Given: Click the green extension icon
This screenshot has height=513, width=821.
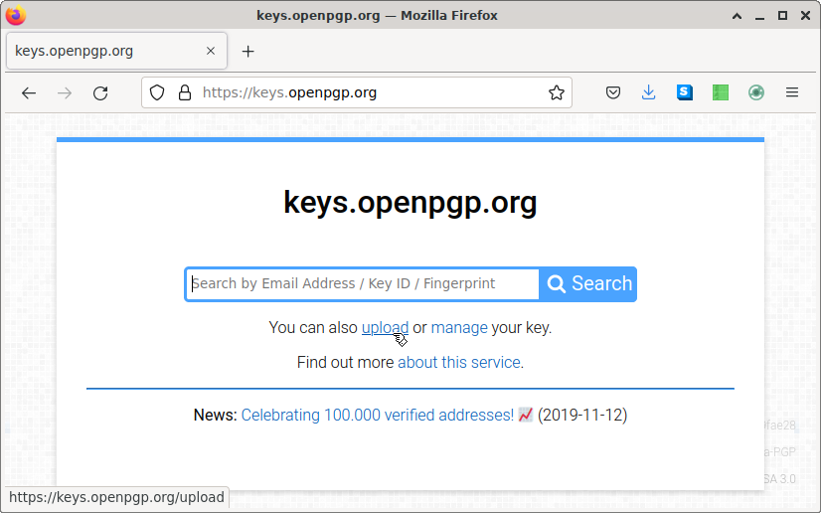Looking at the screenshot, I should pyautogui.click(x=721, y=92).
